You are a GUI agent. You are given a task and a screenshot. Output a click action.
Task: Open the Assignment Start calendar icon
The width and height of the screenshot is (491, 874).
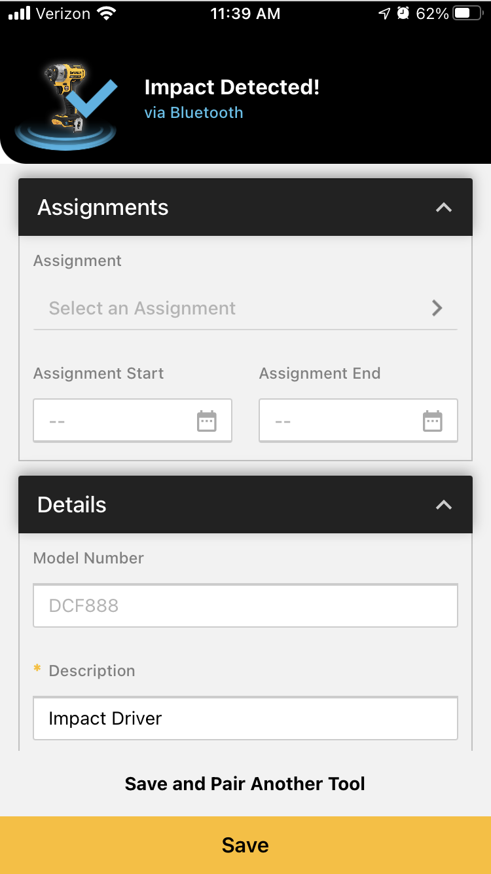pos(207,421)
